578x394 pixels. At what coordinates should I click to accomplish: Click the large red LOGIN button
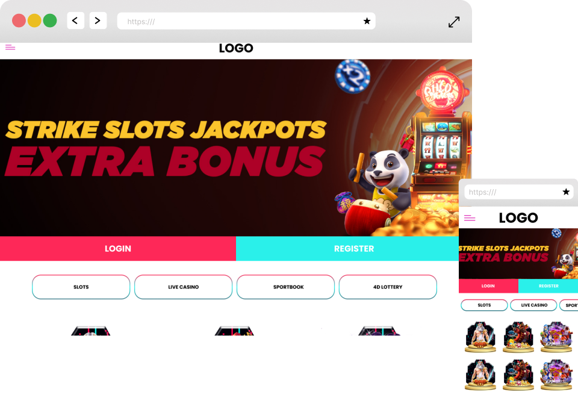tap(118, 249)
